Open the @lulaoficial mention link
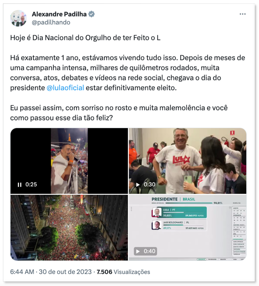Viewport: 259px width, 286px height. tap(65, 88)
